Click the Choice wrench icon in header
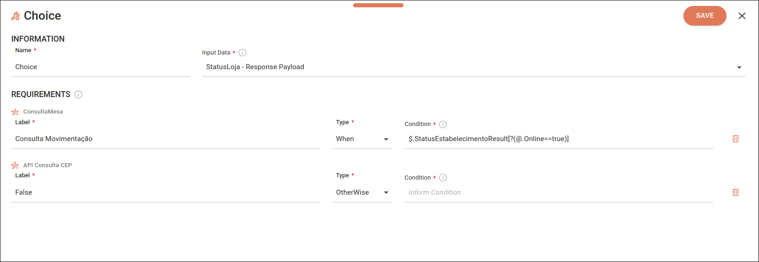Screen dimensions: 759x262 (x=16, y=16)
